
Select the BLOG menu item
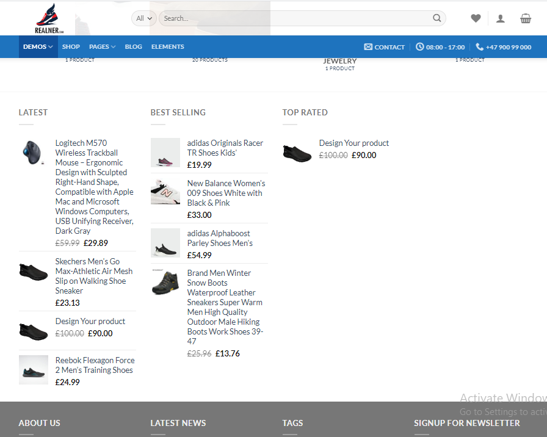(133, 46)
